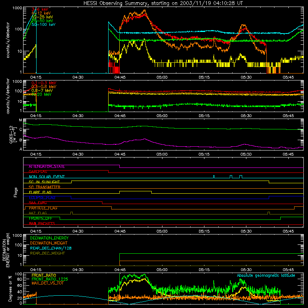This screenshot has height=308, width=308.
Task: Click the REAR_DEC_WEIGHT legend label
Action: pyautogui.click(x=47, y=253)
